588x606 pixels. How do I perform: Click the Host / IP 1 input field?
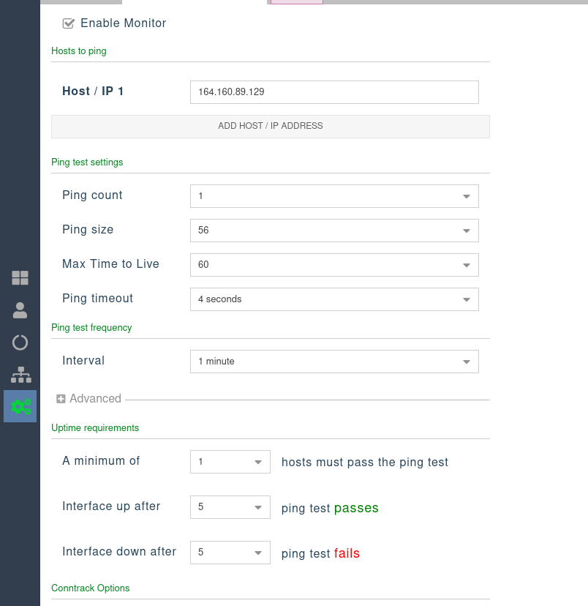pyautogui.click(x=333, y=92)
